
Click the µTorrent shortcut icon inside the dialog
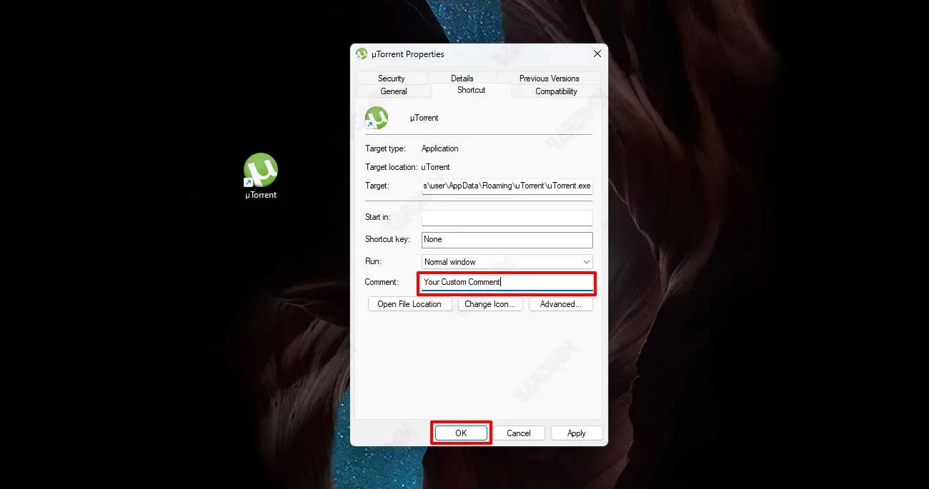coord(377,118)
